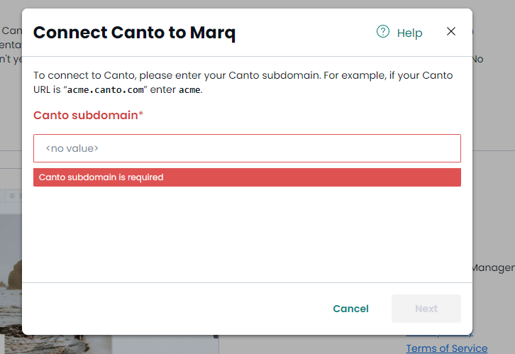Click the partly hidden underlined link above Terms of Service
The height and width of the screenshot is (354, 515).
440,336
